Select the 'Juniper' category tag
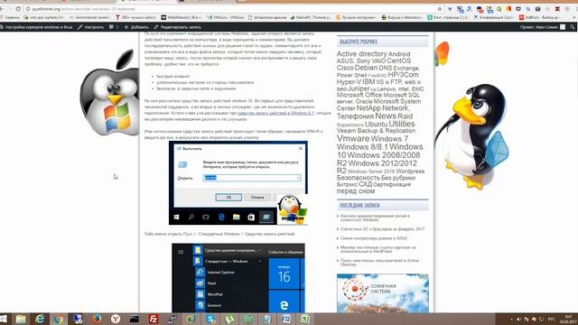Screen dimensions: 578x325 tap(359, 88)
